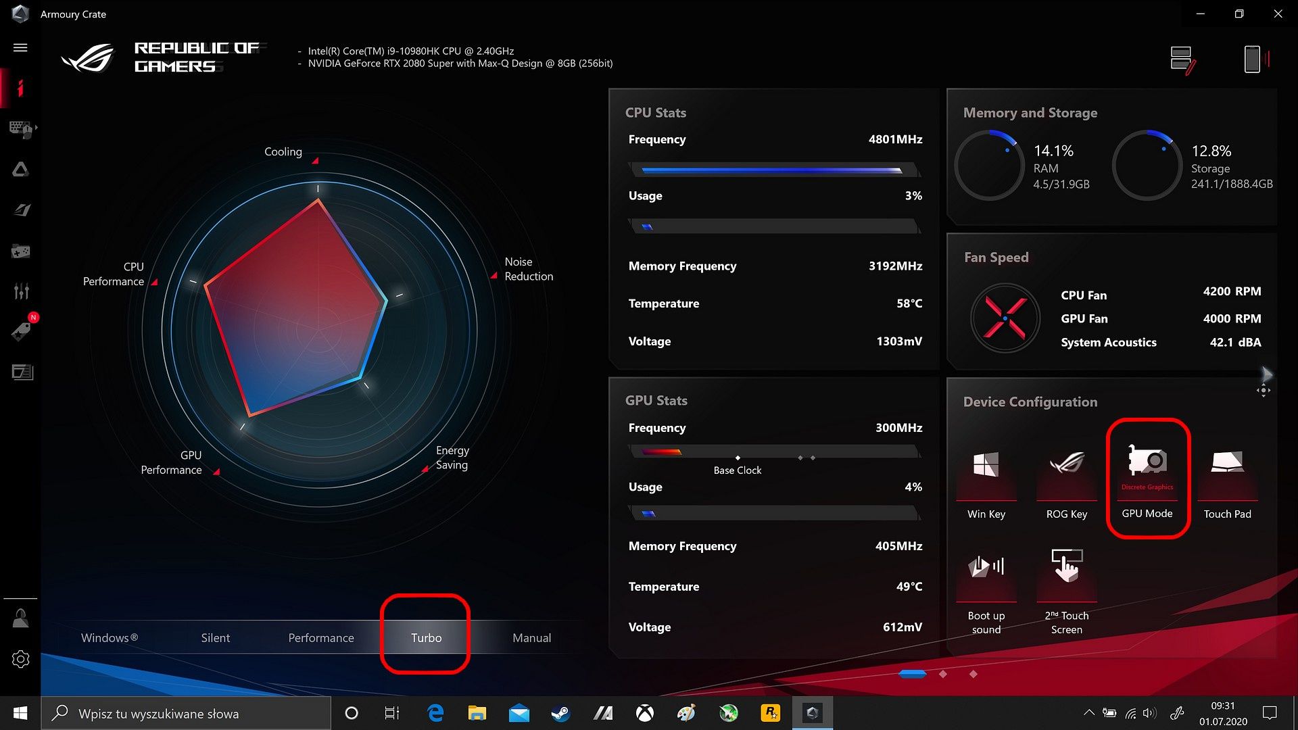Click the CPU Frequency bar

pyautogui.click(x=775, y=170)
